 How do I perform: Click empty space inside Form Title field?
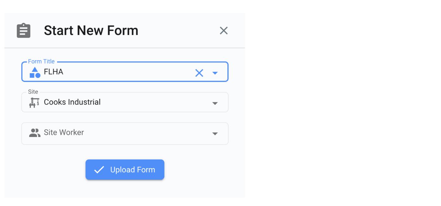pos(130,72)
